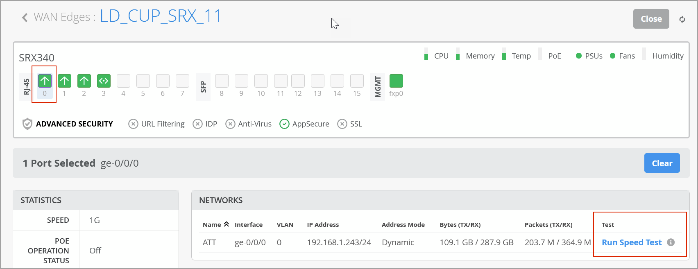Sort networks by Name column arrow
This screenshot has width=698, height=269.
coord(226,224)
